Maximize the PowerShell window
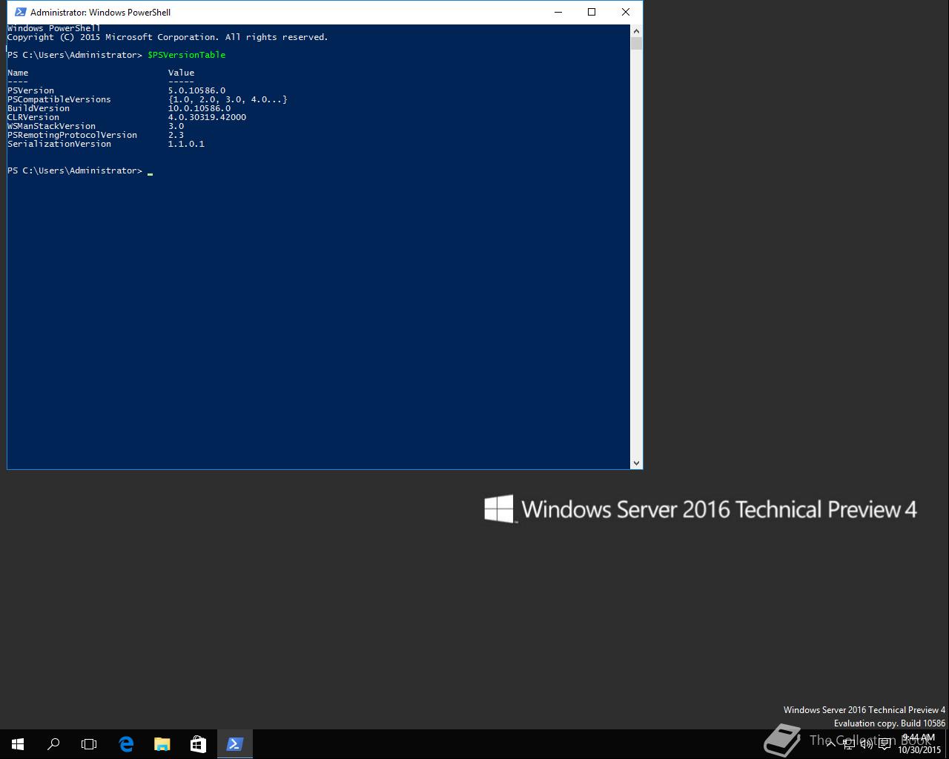 pos(592,12)
